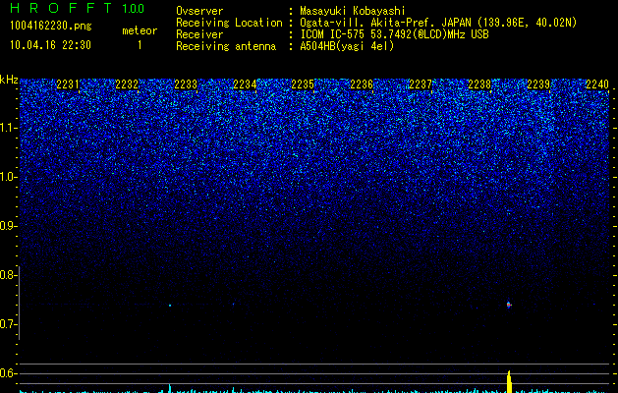The height and width of the screenshot is (393, 618).
Task: Click the small cyan level spike below 2233
Action: pyautogui.click(x=170, y=388)
